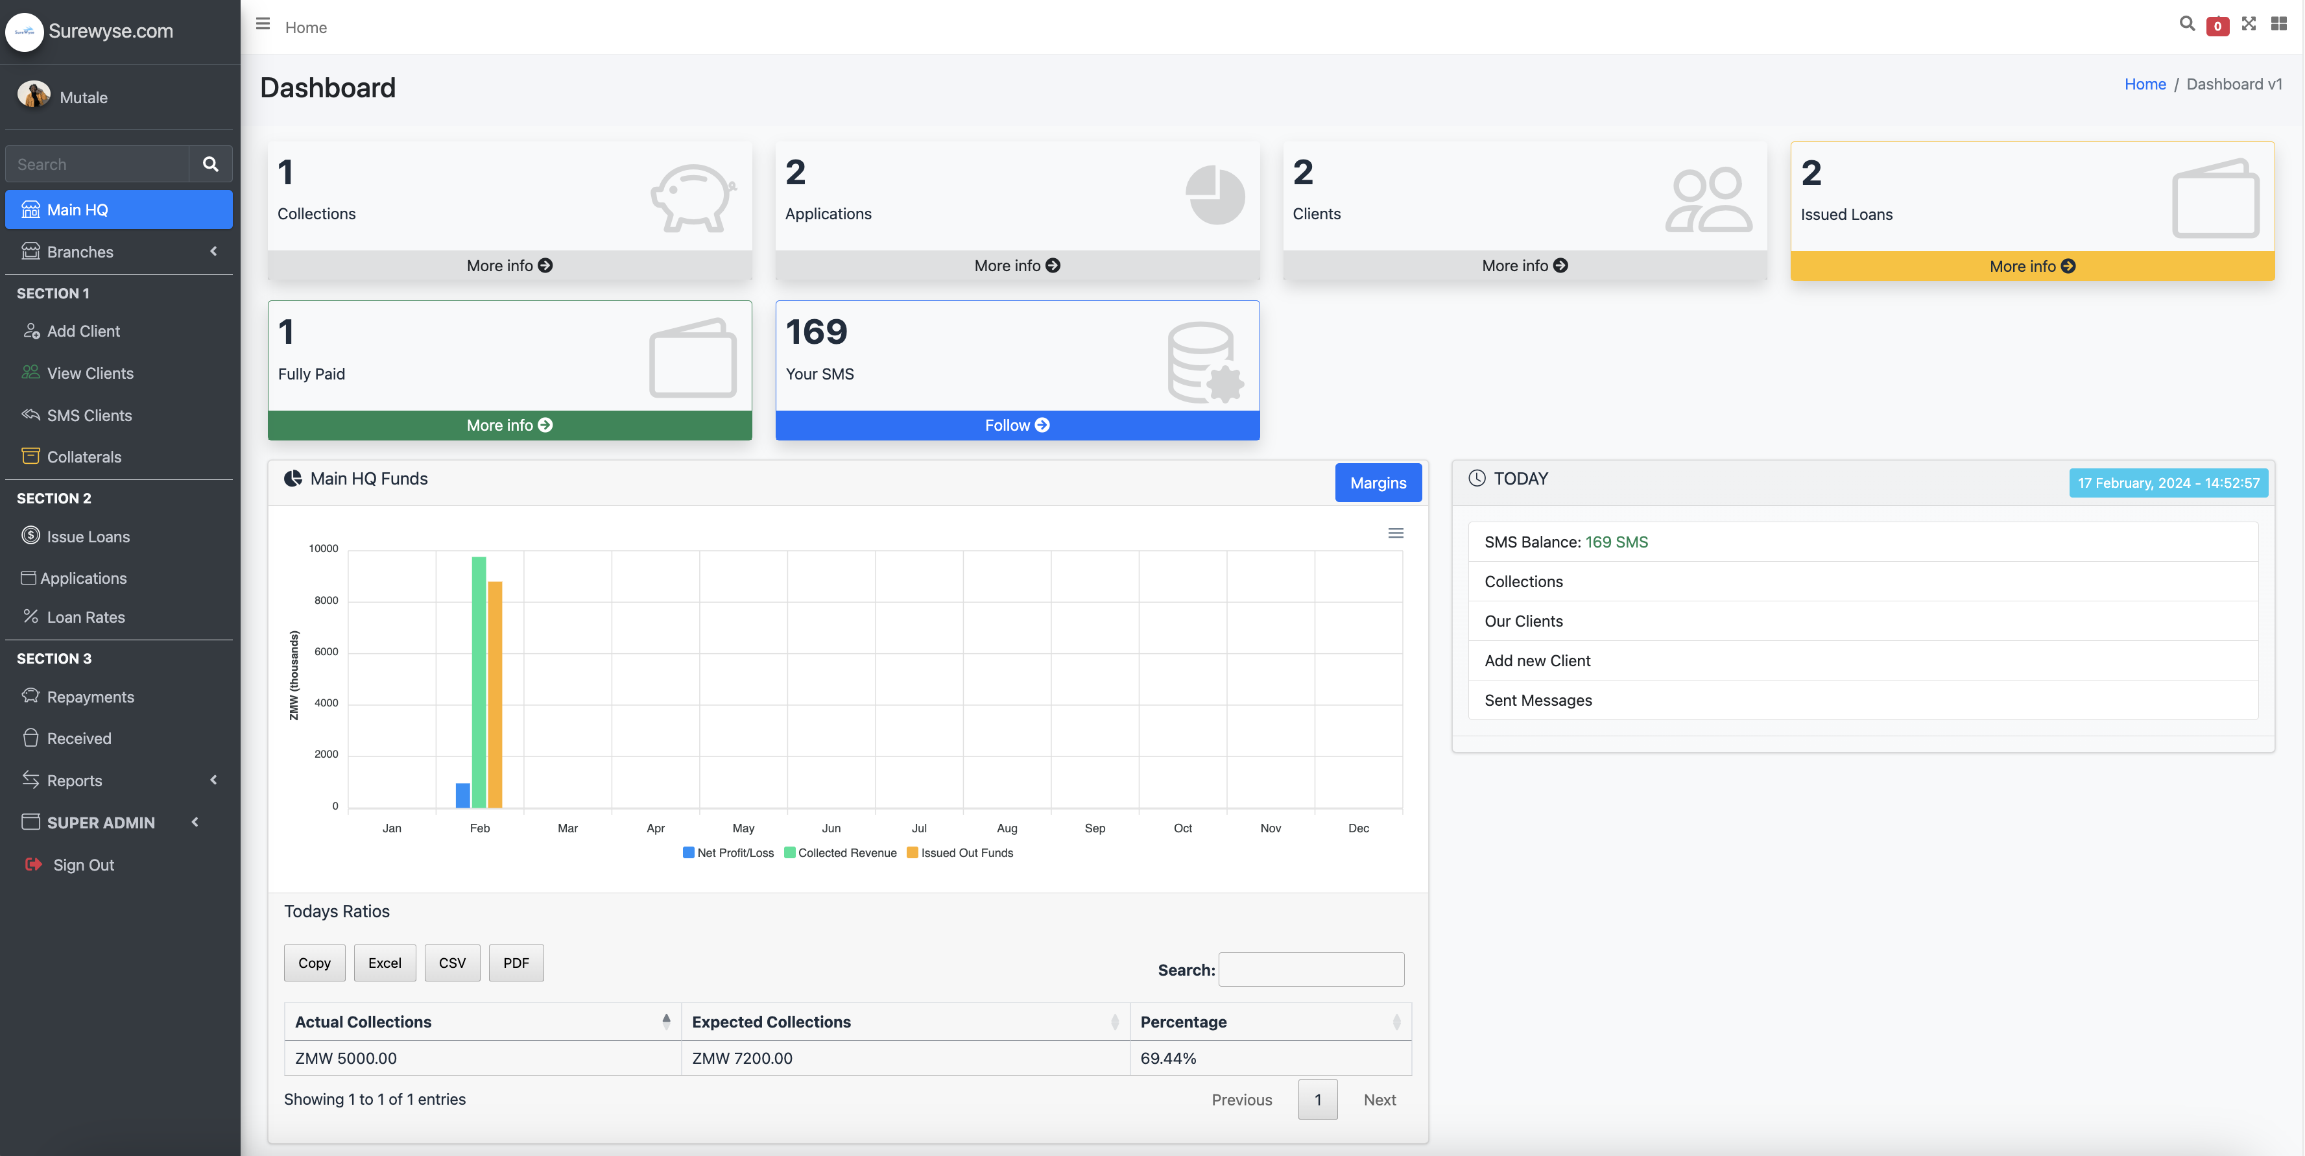This screenshot has width=2305, height=1156.
Task: Sort by Expected Collections column
Action: tap(905, 1021)
